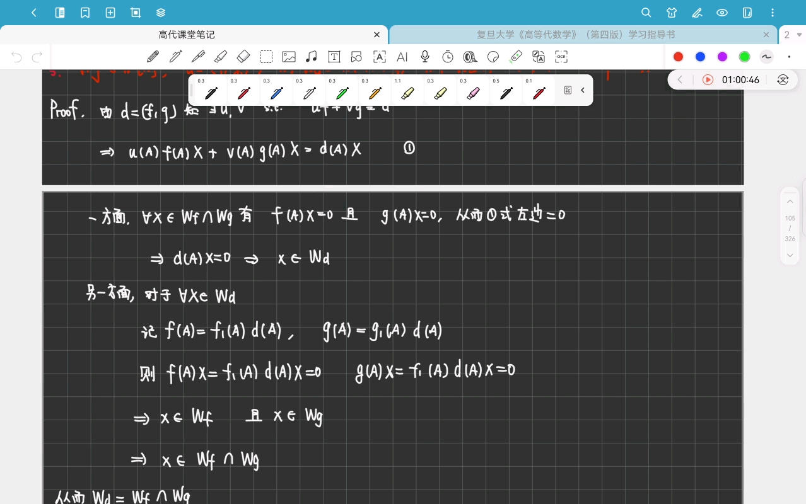This screenshot has height=504, width=806.
Task: Insert an image with the picture tool
Action: pos(289,57)
